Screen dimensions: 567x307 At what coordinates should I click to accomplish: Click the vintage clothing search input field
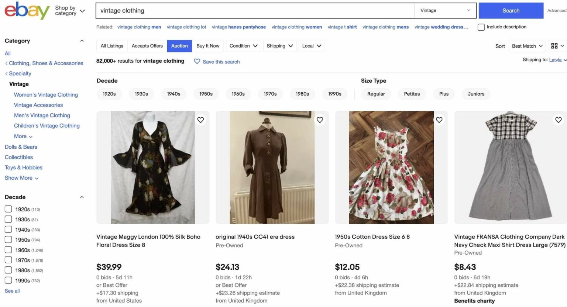255,11
